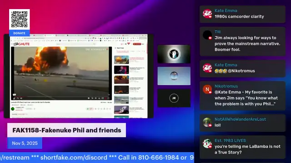Open the fifth sidebar thumbnail showing airplane

point(121,100)
